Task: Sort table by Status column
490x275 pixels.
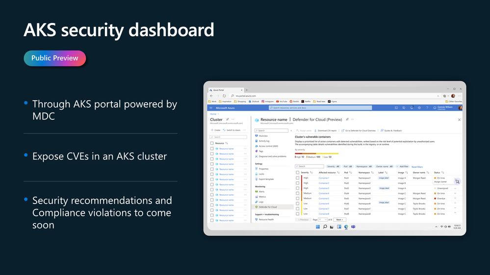Action: [x=439, y=172]
